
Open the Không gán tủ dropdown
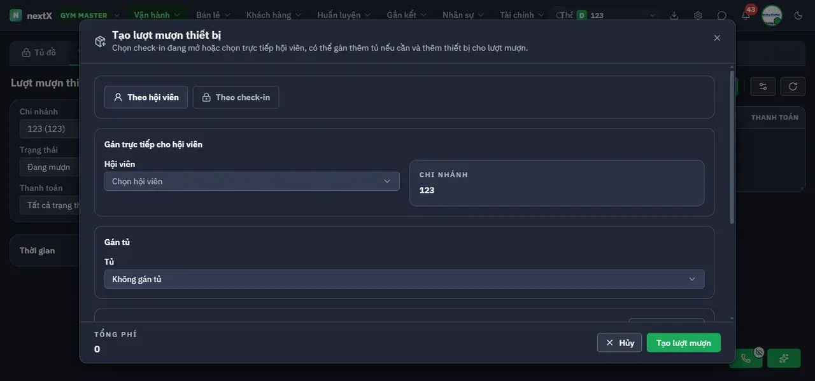click(404, 279)
